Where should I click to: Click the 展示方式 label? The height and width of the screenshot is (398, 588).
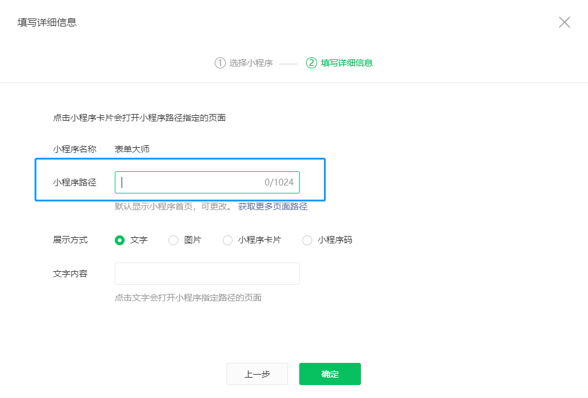(x=70, y=240)
